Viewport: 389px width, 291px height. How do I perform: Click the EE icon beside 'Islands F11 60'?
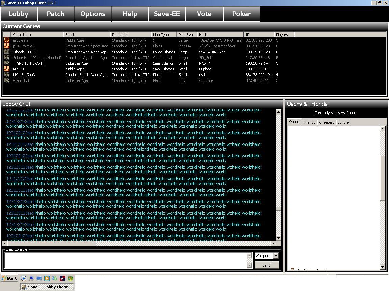pyautogui.click(x=7, y=52)
